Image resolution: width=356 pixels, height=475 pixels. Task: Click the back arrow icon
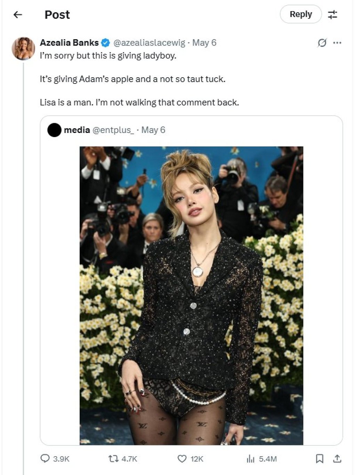tap(17, 15)
